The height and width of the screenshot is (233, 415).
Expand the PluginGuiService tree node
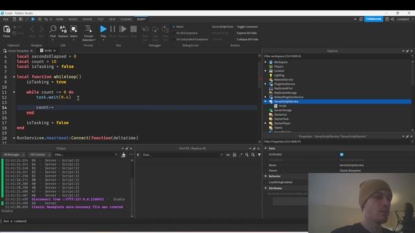pyautogui.click(x=265, y=84)
